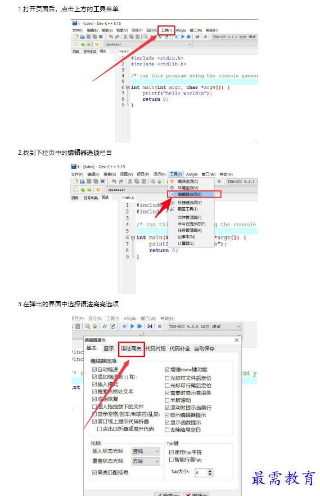Viewport: 320px width, 496px height.
Task: Open the 覆盖状态光标 方块 dropdown
Action: (x=146, y=462)
